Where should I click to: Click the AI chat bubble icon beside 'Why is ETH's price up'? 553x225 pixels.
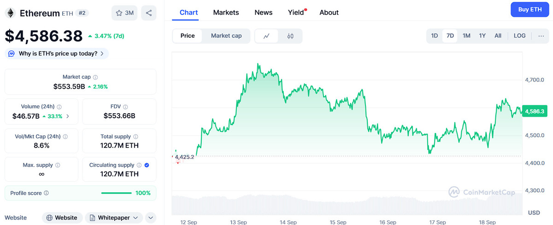point(12,53)
